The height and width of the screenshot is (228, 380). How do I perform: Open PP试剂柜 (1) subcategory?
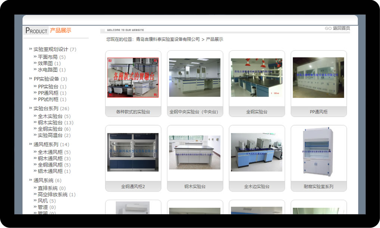(52, 99)
